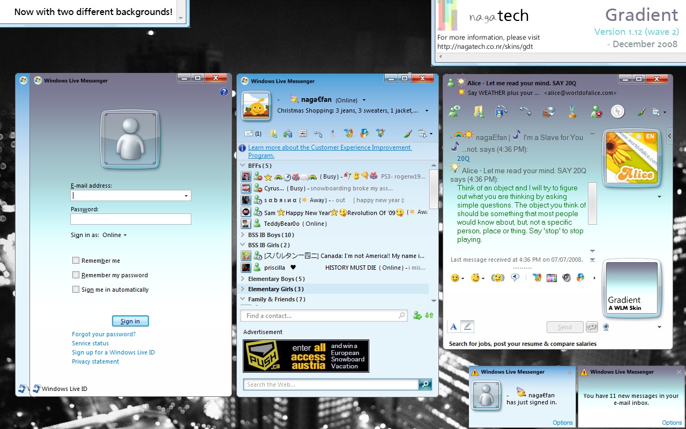Open the Sign in as Online status dropdown
The height and width of the screenshot is (429, 686).
point(115,235)
